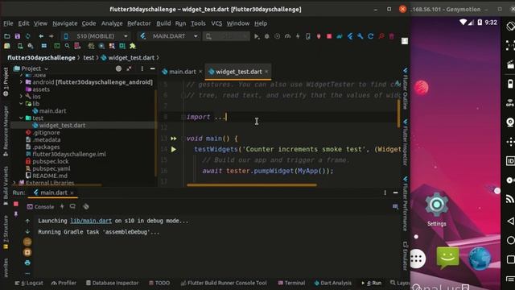Click the blue Flutter logo toolbar icon

coord(350,36)
